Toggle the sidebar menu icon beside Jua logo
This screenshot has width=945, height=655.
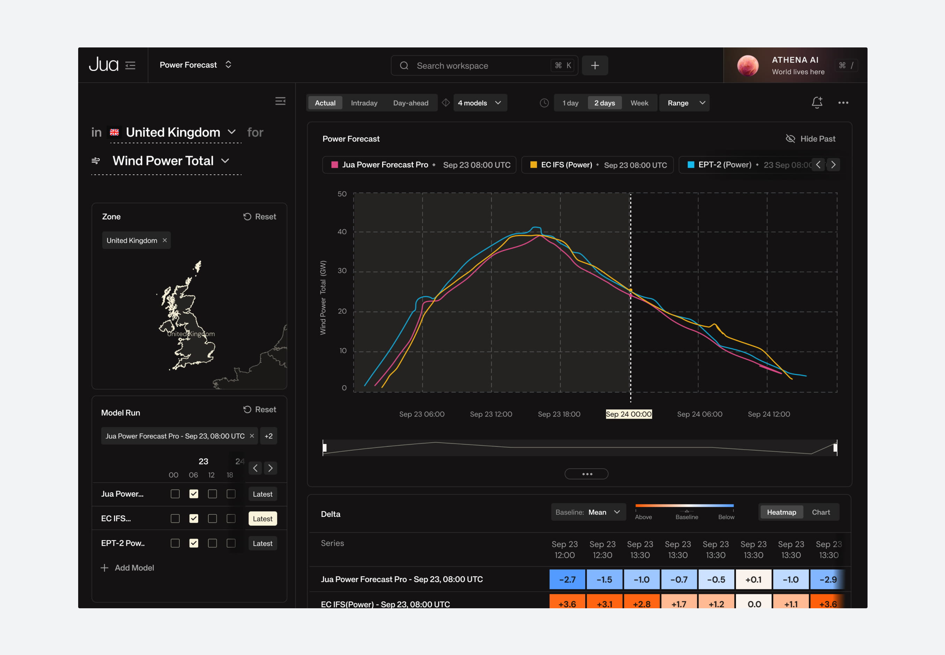coord(130,66)
